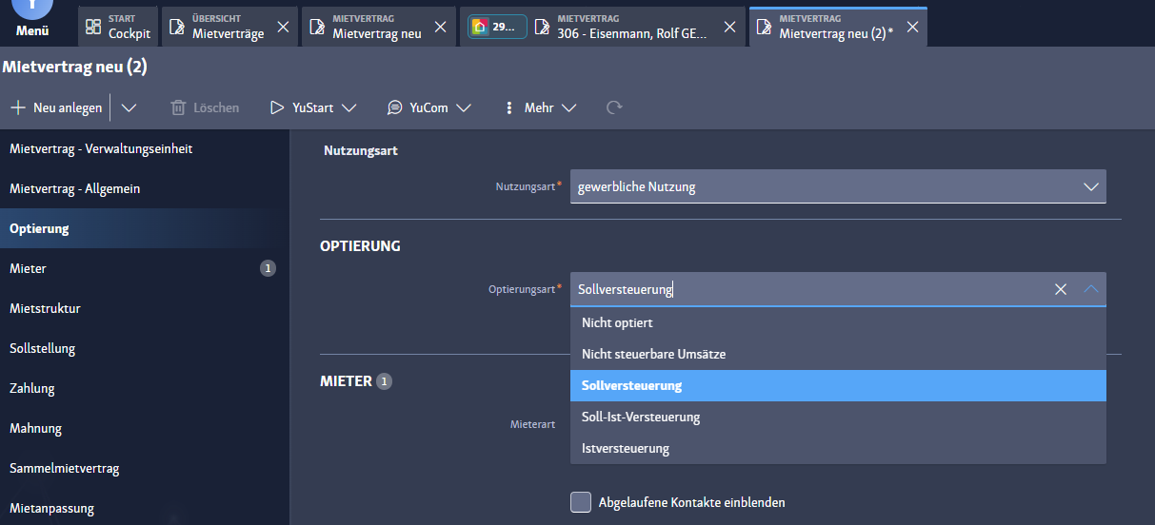The image size is (1155, 525).
Task: Collapse the Optierungsart dropdown list
Action: click(1091, 289)
